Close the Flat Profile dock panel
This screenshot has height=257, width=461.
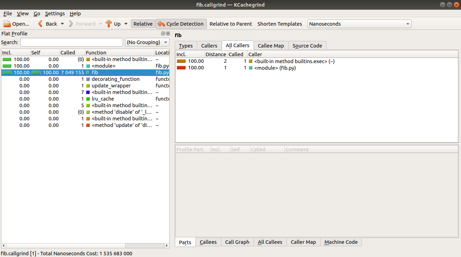pos(168,34)
